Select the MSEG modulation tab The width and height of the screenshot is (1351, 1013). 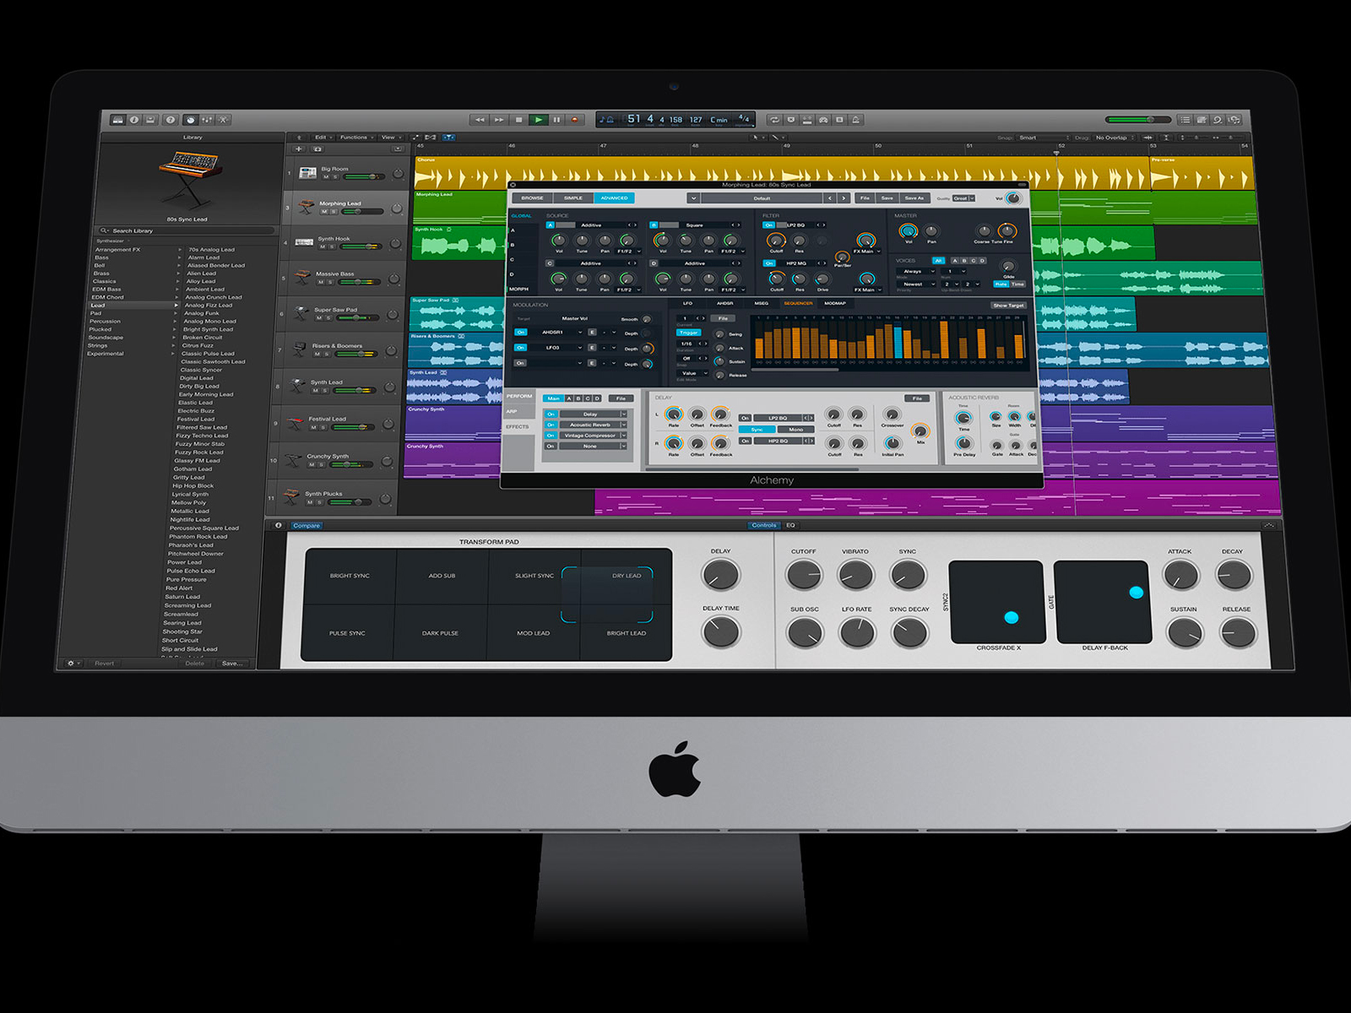(x=762, y=303)
